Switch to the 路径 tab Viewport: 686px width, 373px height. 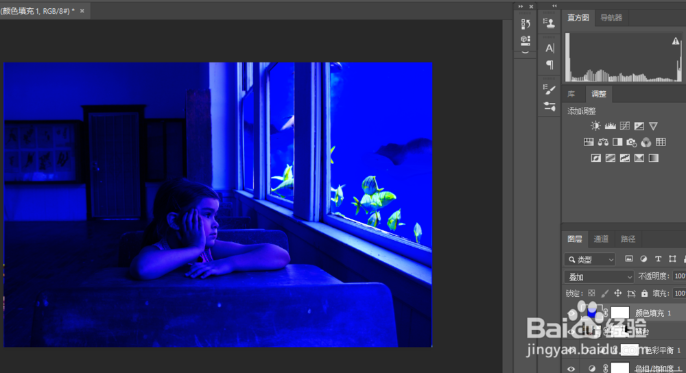[x=628, y=239]
